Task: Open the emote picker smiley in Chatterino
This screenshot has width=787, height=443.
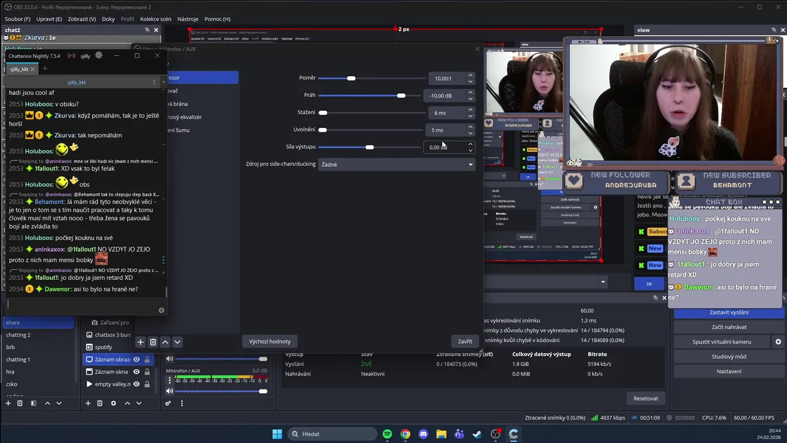Action: (x=162, y=310)
